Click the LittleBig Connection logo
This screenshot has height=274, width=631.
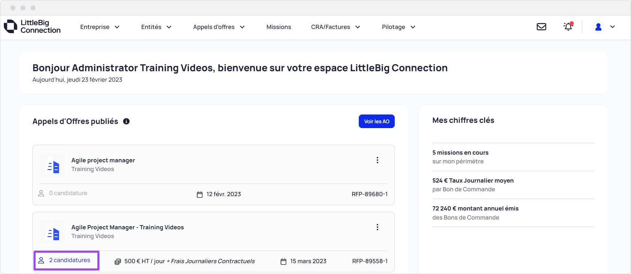[32, 27]
